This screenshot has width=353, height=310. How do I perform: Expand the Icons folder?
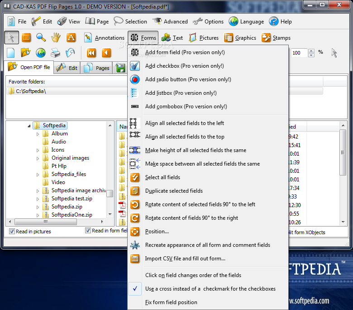point(38,150)
